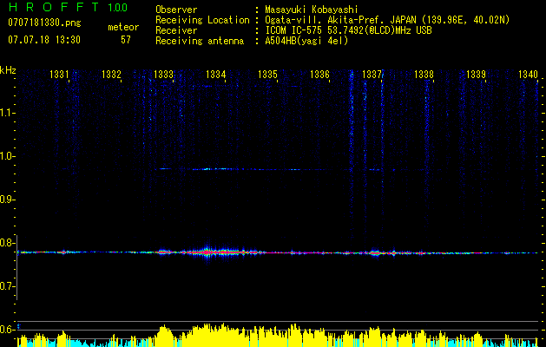Click the meteor count value 57
The image size is (546, 347).
[126, 40]
